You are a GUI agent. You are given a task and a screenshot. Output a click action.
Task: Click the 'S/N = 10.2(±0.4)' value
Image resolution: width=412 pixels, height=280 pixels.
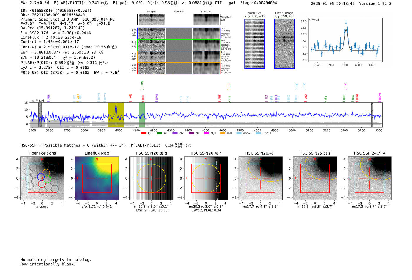coord(39,58)
